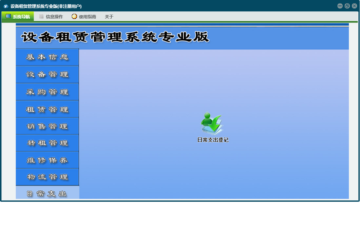
Task: Select 日常支出 in the sidebar
Action: pos(47,193)
